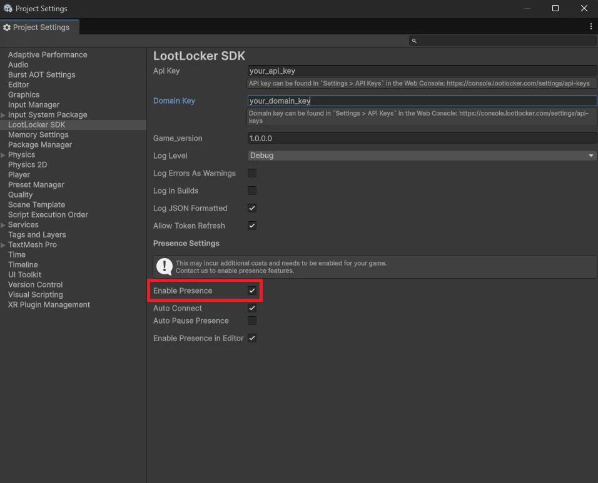Toggle Log JSON Formatted checkbox

(x=252, y=208)
